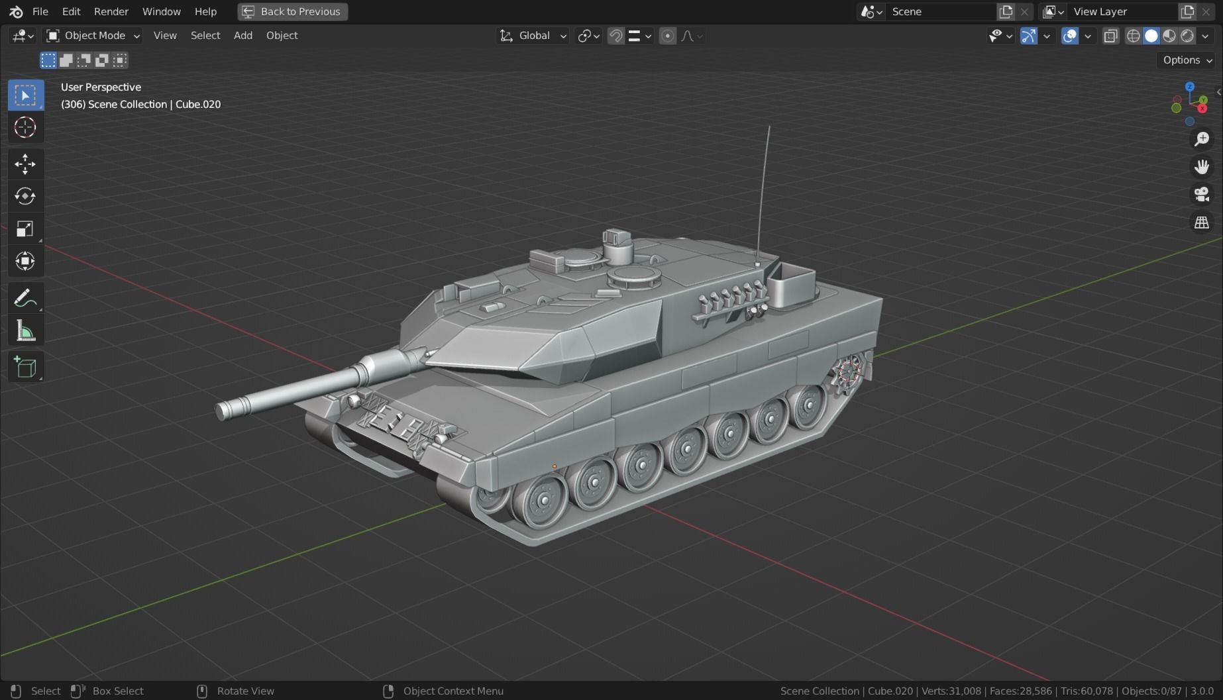The image size is (1223, 700).
Task: Open the Blender logo app menu
Action: [16, 11]
